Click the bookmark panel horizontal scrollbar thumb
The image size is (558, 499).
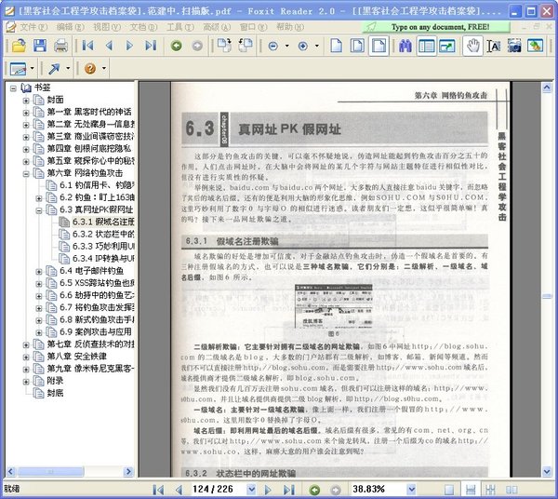tap(51, 472)
